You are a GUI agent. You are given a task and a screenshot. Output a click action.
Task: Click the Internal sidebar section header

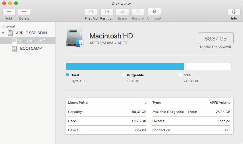[9, 26]
